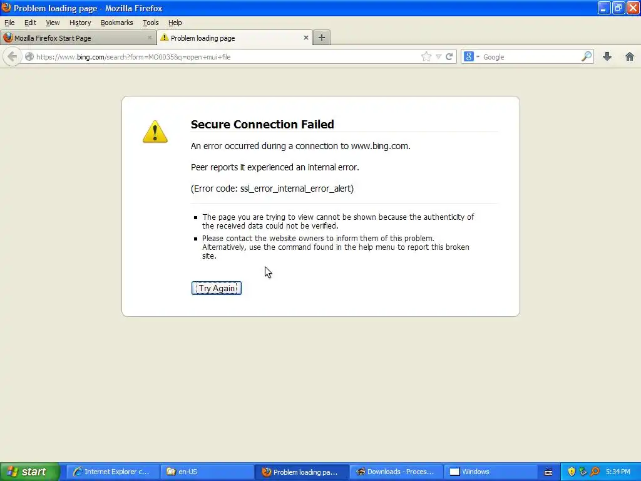Viewport: 641px width, 481px height.
Task: Open the Edit menu
Action: [30, 23]
